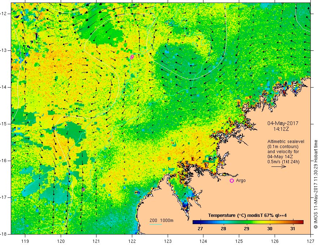Image resolution: width=318 pixels, height=245 pixels.
Task: Click the latitude axis label -13
Action: [4, 50]
